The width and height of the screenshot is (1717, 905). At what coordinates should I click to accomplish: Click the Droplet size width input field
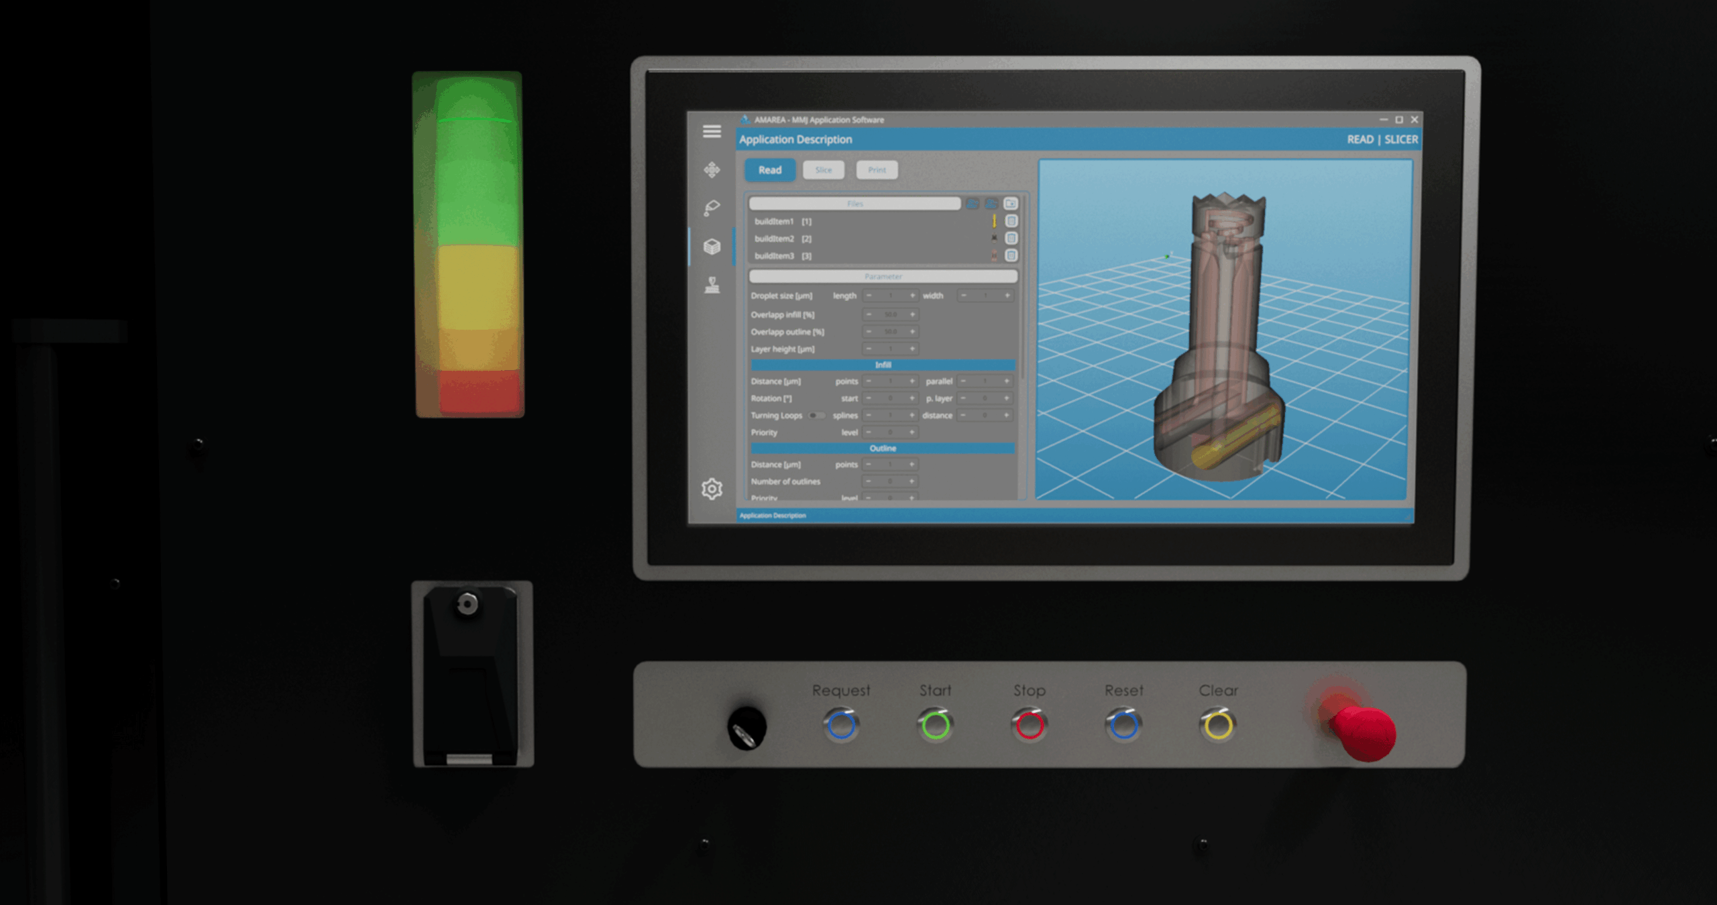point(985,296)
